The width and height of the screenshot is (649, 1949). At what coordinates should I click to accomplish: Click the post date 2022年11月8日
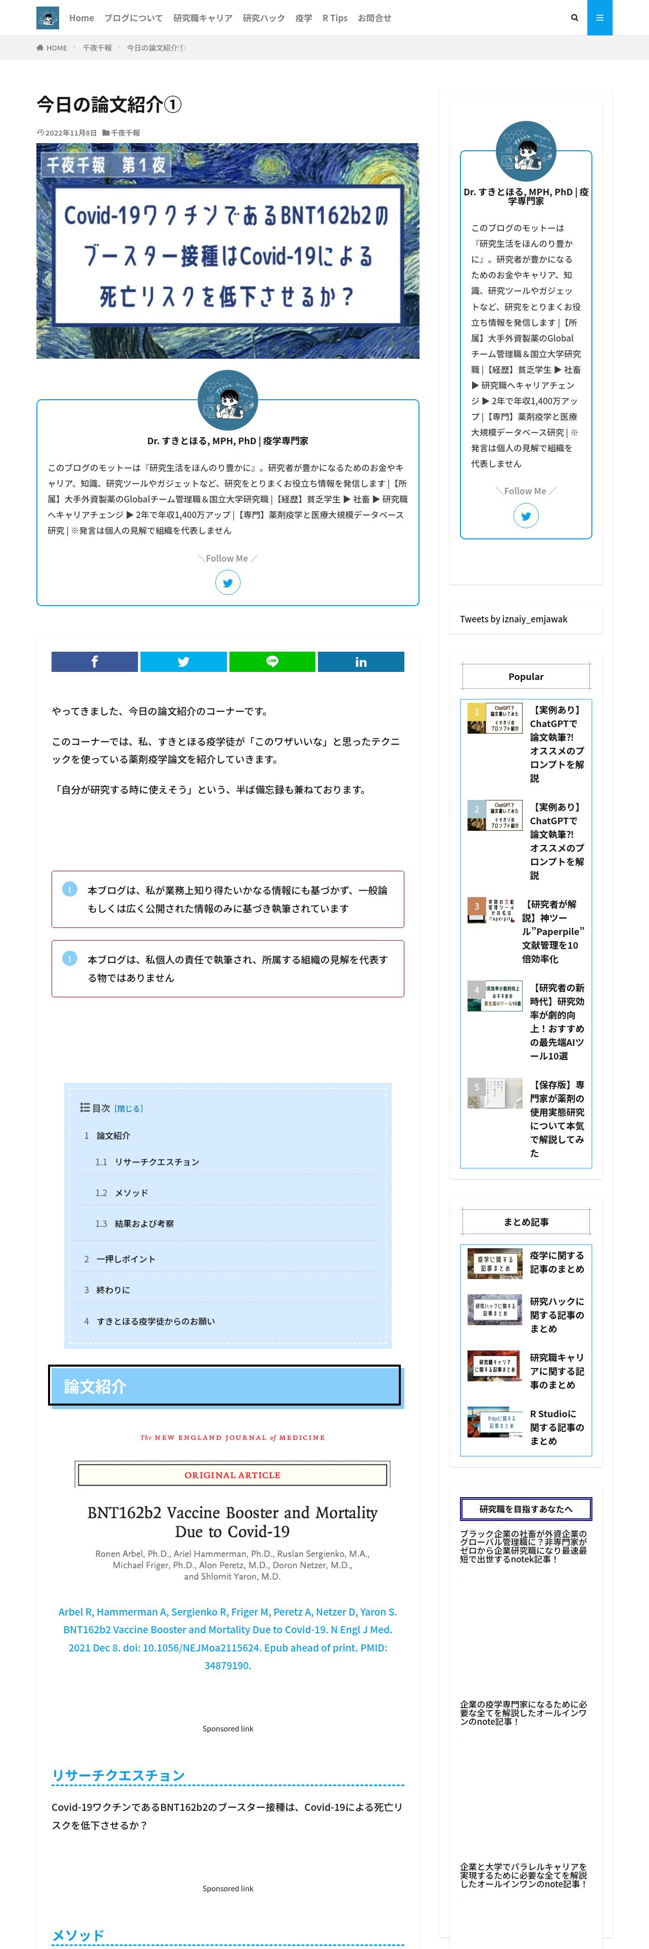pos(70,133)
